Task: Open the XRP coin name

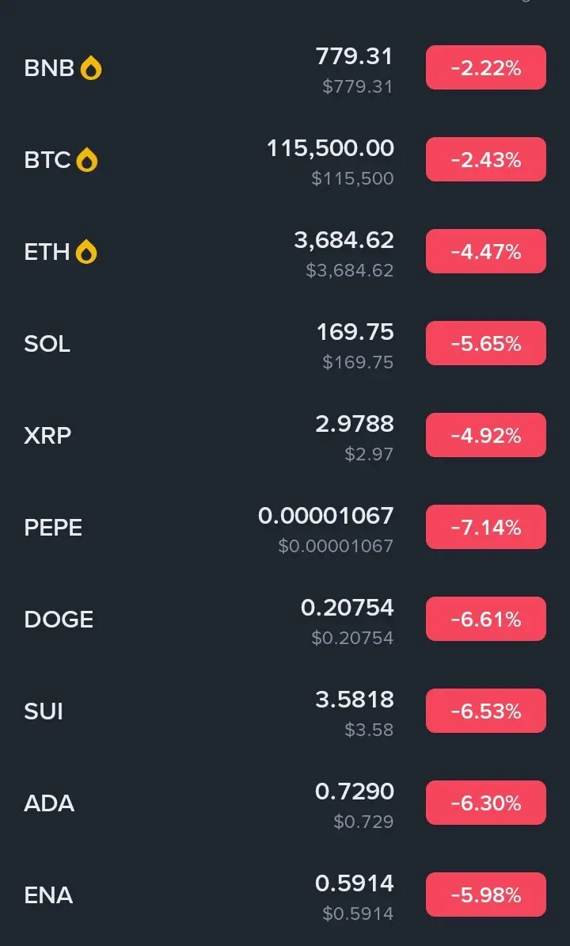Action: [47, 436]
